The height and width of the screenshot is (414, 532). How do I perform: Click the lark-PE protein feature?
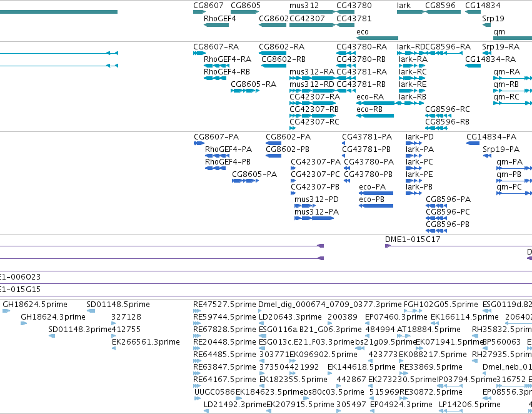tap(414, 181)
